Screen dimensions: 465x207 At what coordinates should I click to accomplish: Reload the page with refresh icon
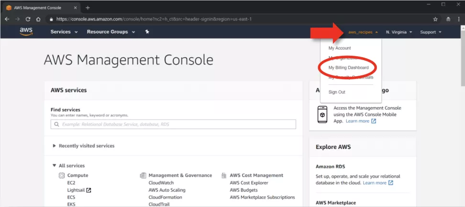pyautogui.click(x=28, y=19)
